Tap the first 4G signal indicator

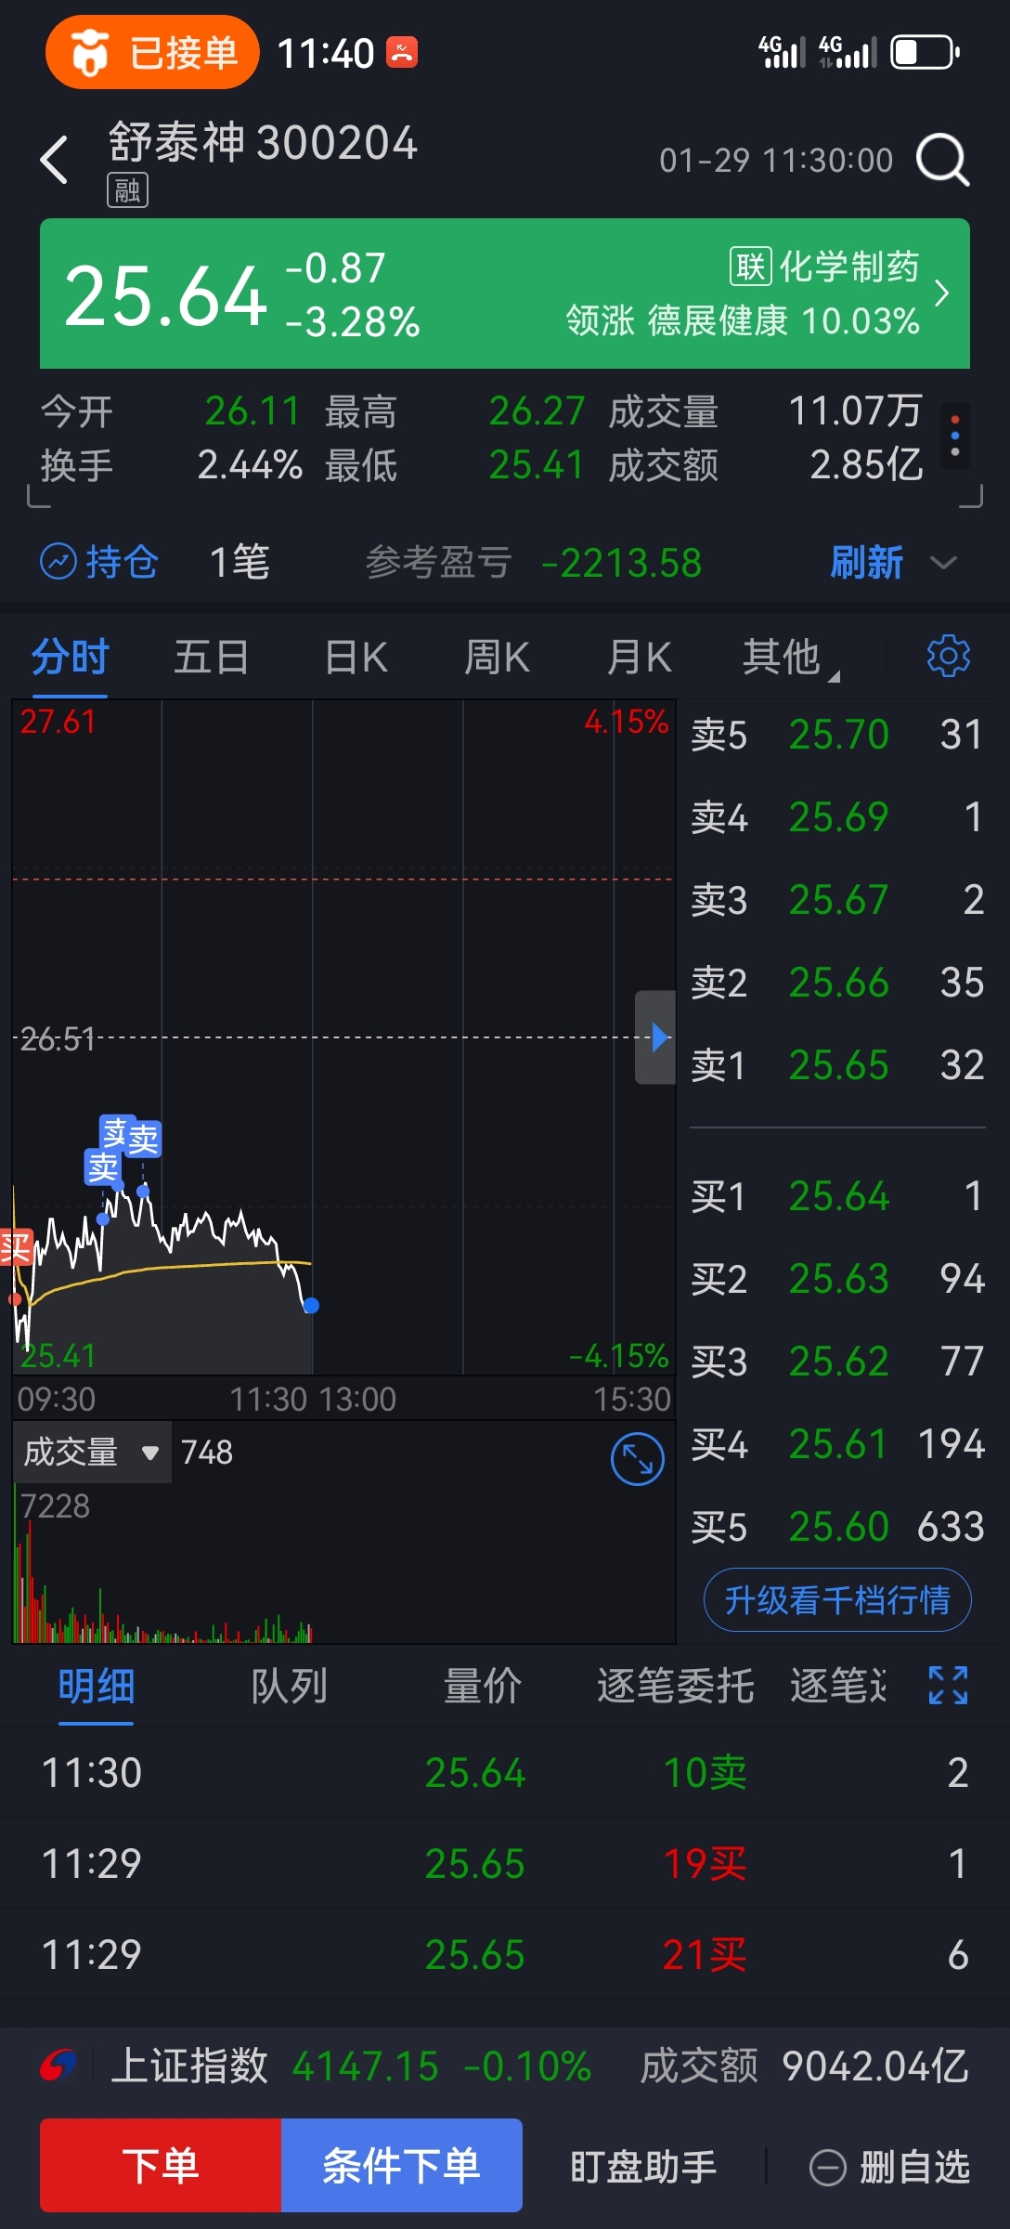click(x=782, y=52)
